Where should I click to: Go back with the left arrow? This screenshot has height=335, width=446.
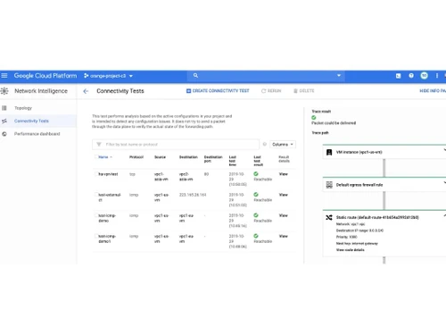(86, 91)
